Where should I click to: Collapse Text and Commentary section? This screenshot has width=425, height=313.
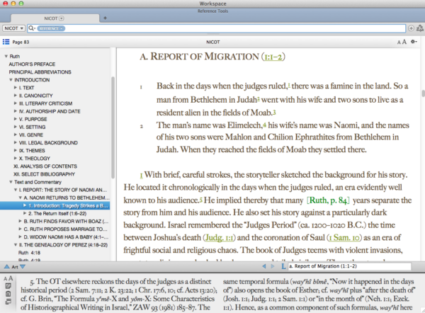point(11,182)
